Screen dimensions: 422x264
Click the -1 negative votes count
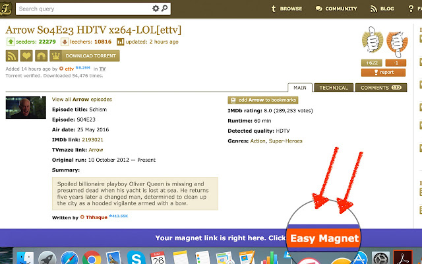pyautogui.click(x=396, y=63)
